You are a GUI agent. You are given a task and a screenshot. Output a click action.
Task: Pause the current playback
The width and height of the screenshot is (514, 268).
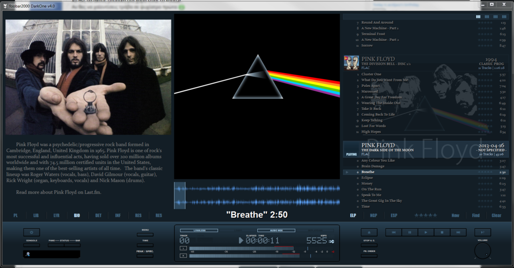pos(410,232)
